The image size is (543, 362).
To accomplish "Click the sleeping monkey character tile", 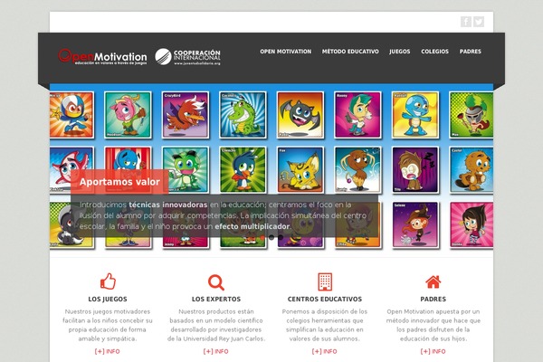I will [415, 170].
